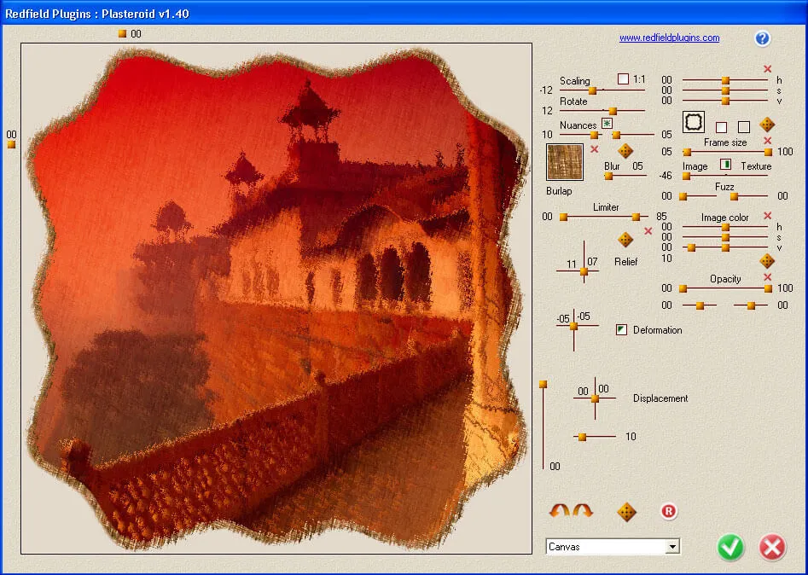808x575 pixels.
Task: Click the frame shape preview box
Action: click(x=693, y=122)
